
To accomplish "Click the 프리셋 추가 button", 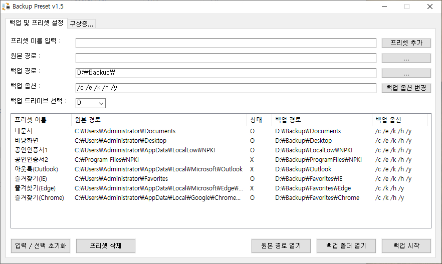I will (406, 43).
